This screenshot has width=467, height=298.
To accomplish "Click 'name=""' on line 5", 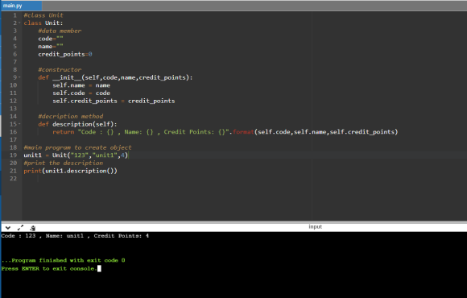I will 51,46.
